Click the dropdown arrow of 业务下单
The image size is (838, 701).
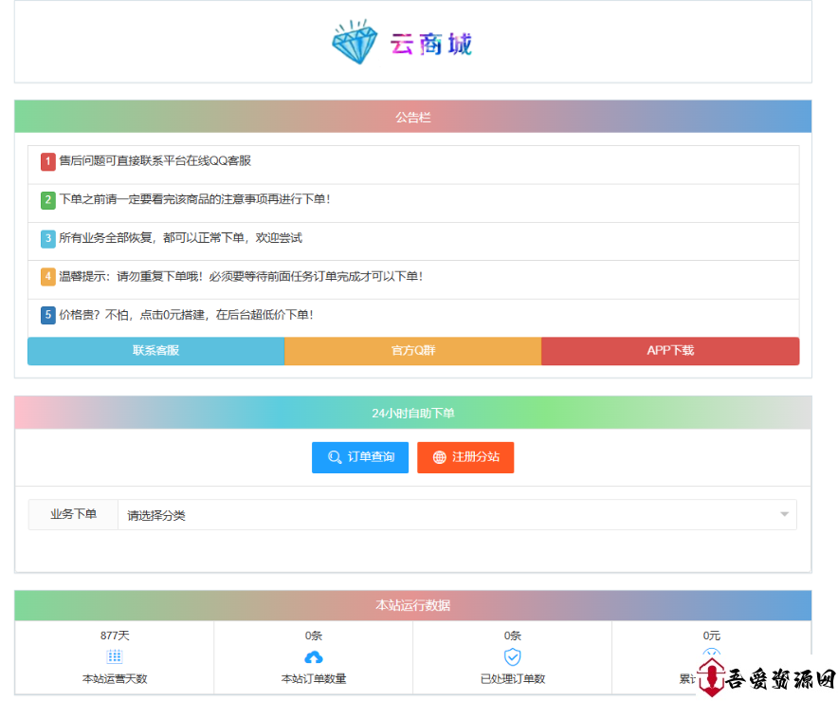(x=784, y=515)
